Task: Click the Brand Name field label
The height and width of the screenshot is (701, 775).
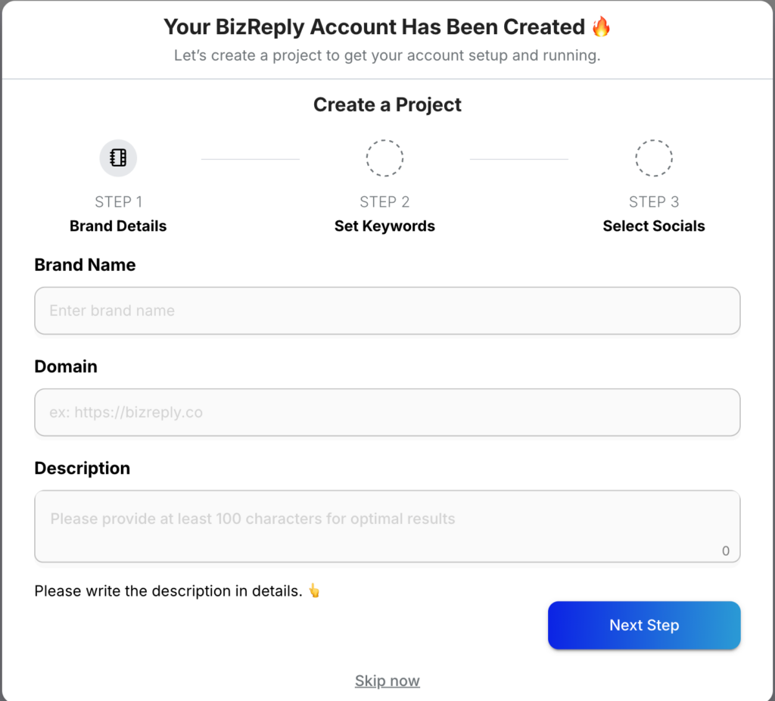Action: pyautogui.click(x=86, y=265)
